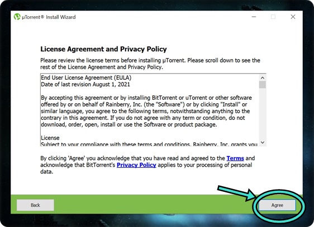Click the license scrollbar down arrow
This screenshot has width=314, height=227.
263,142
